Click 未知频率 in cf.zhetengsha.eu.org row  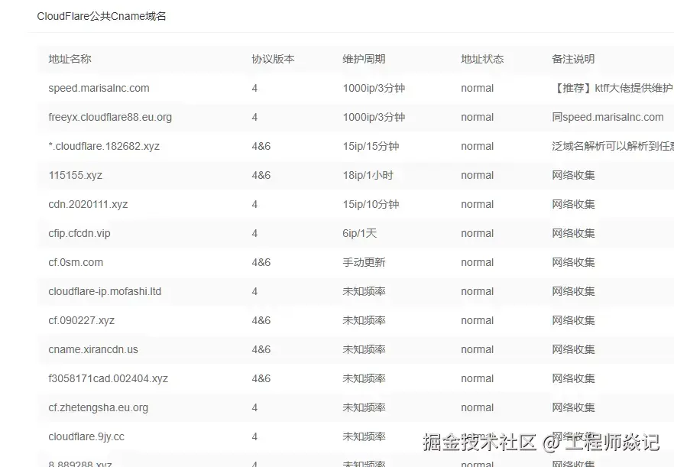(x=364, y=407)
